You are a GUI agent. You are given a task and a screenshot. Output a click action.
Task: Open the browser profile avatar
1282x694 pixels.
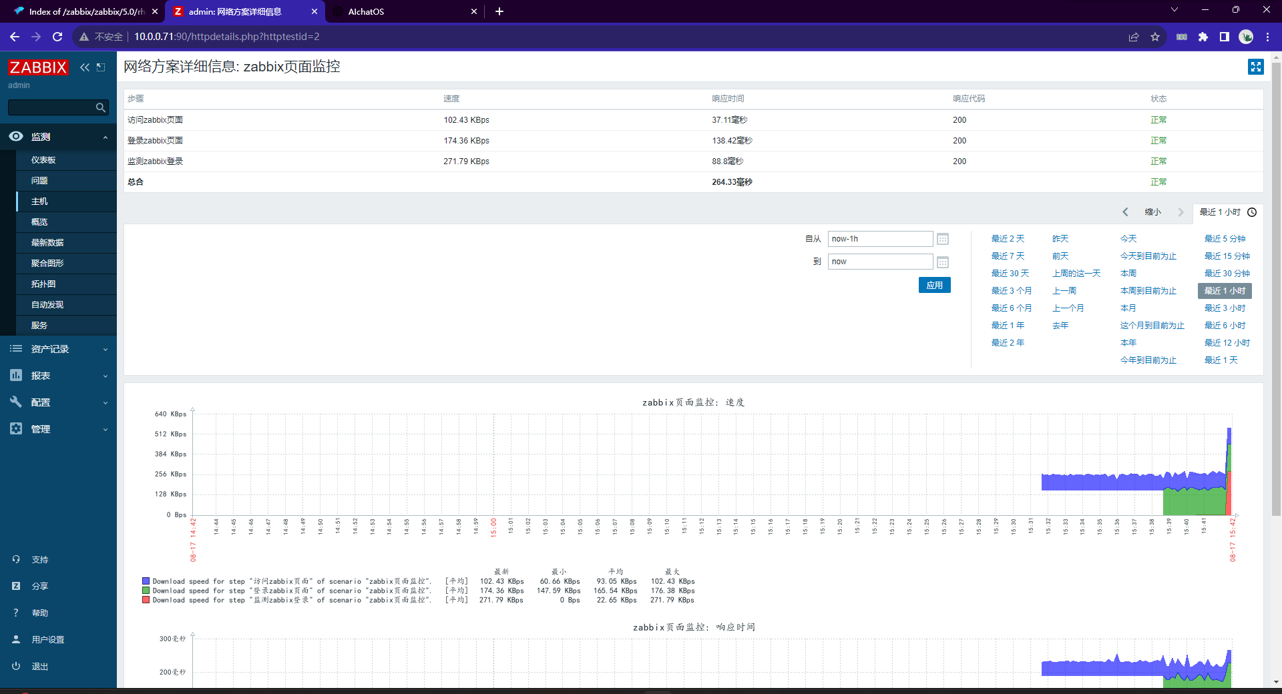click(1246, 37)
